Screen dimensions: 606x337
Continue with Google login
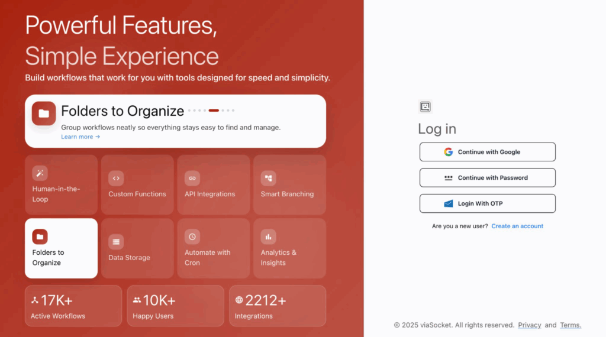(488, 152)
